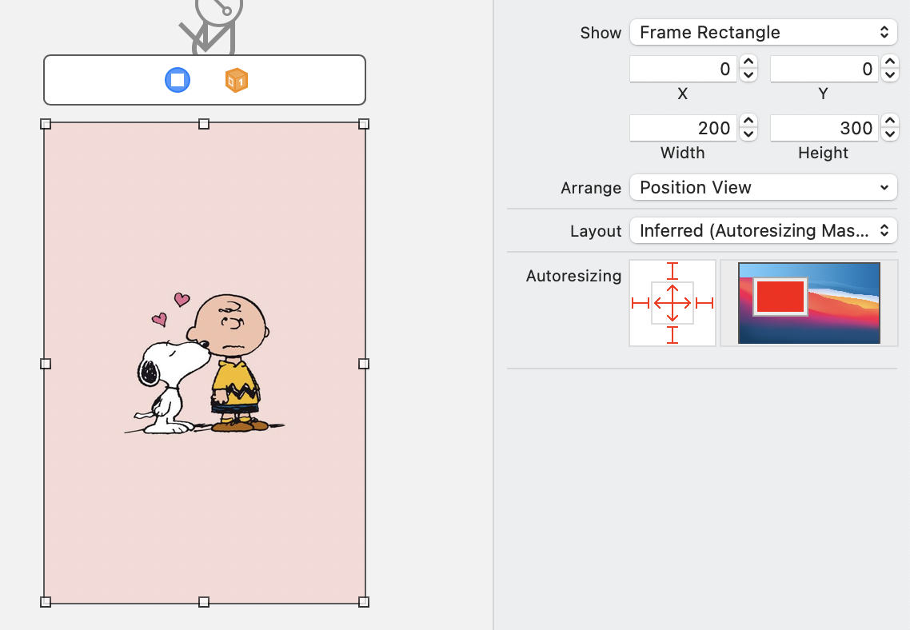Click the Height field showing 300
The image size is (910, 630).
[x=824, y=128]
